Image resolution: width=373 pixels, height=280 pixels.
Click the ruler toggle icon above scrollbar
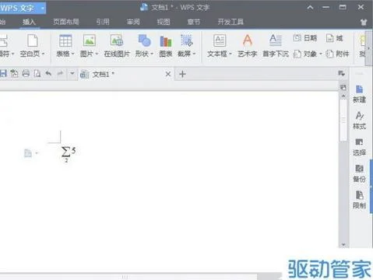(x=343, y=87)
